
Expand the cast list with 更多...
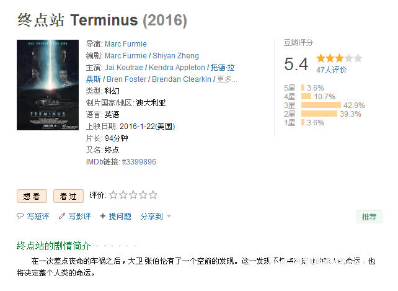227,79
